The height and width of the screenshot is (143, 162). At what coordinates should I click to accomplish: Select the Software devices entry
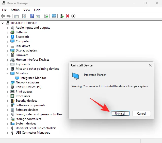(x=27, y=110)
